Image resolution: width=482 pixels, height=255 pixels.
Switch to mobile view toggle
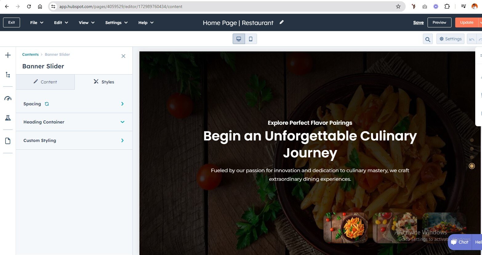click(x=251, y=39)
